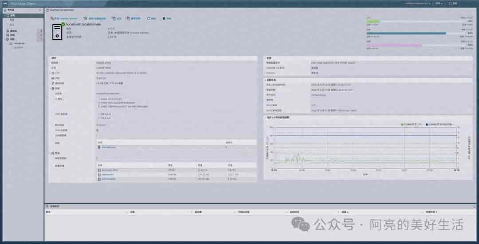Open Virtual Machines in the Navigator

(x=13, y=31)
